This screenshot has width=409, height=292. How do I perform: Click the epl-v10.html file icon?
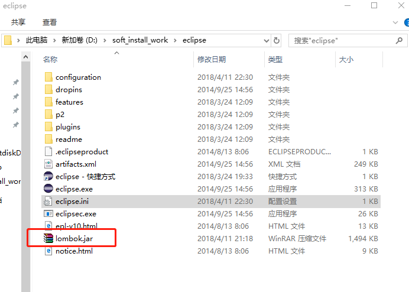[x=48, y=225]
